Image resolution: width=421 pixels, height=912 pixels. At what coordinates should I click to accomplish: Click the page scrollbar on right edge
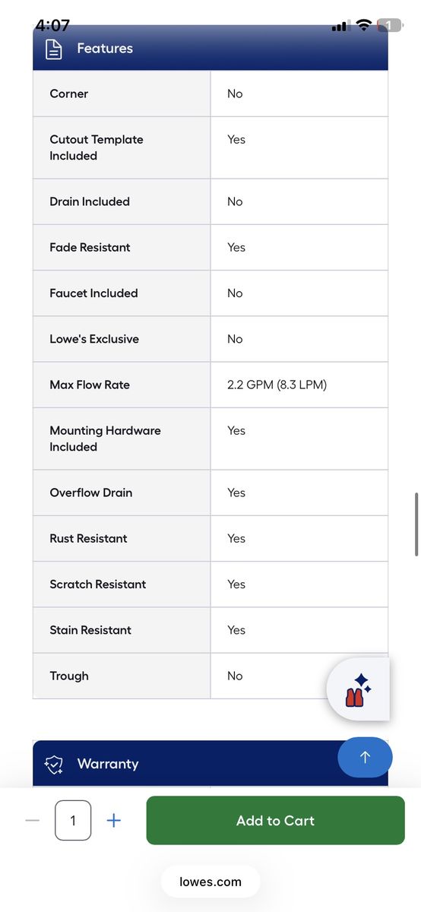click(x=416, y=524)
